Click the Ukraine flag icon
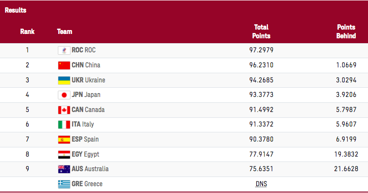The image size is (368, 193). coord(64,80)
